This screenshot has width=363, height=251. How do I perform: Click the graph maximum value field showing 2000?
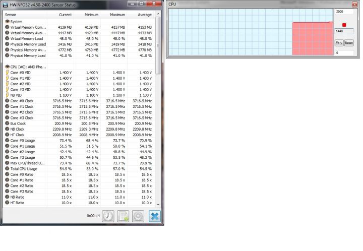tap(344, 12)
